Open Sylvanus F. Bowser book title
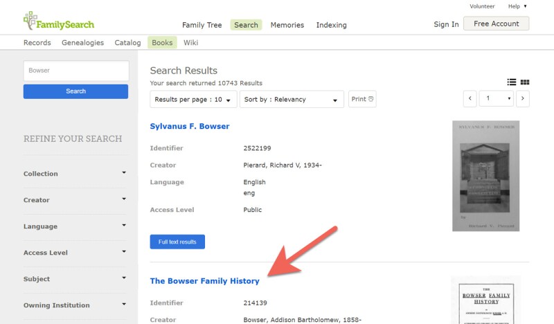Viewport: 554px width, 324px height. click(190, 126)
